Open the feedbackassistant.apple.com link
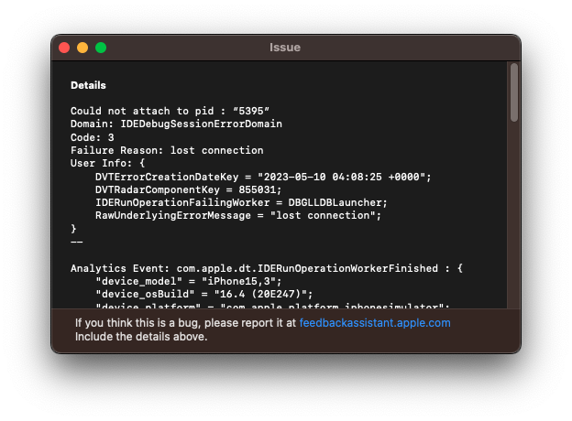 (374, 323)
